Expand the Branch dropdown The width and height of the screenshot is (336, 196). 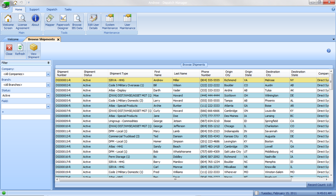coord(49,85)
